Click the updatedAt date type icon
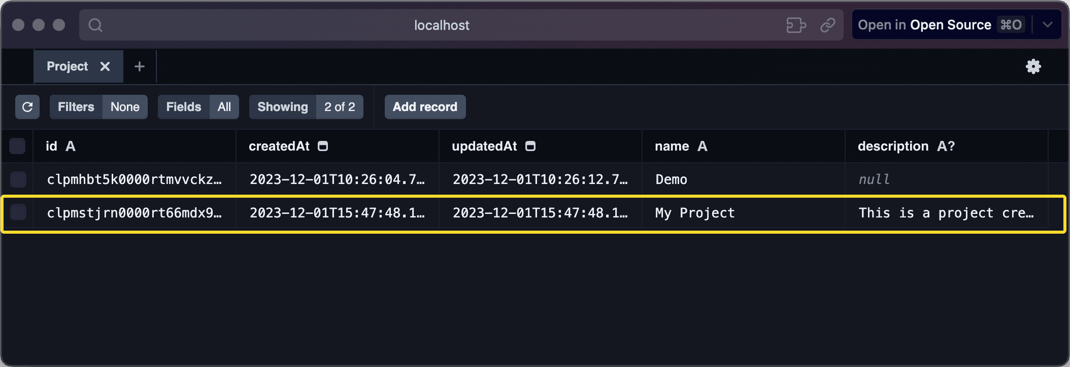1070x367 pixels. [x=530, y=146]
